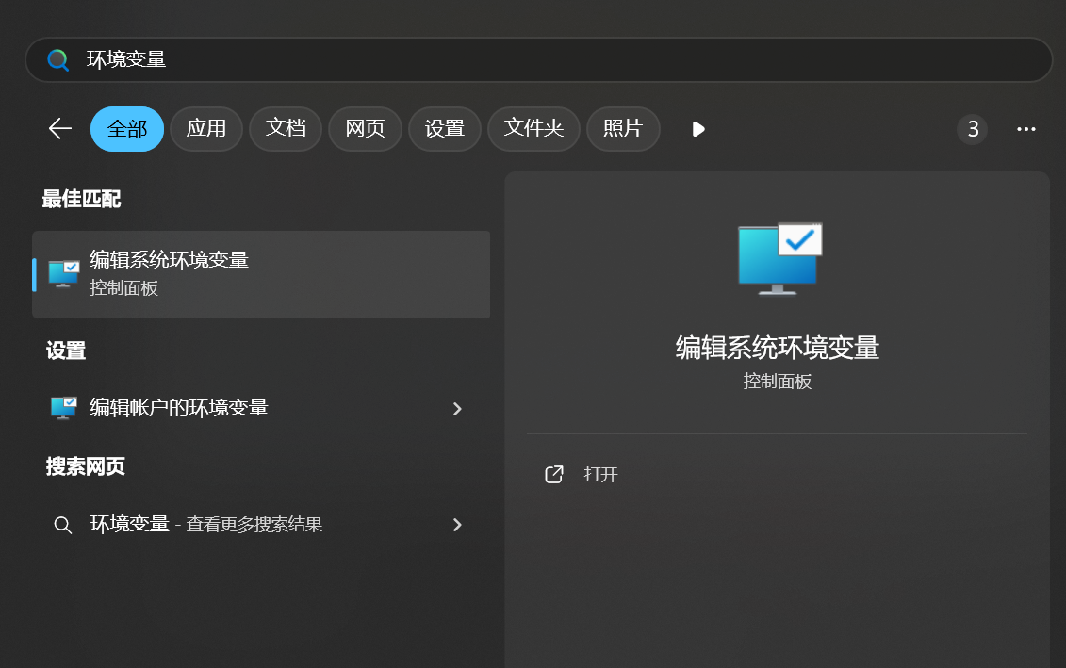Click the back arrow button
The width and height of the screenshot is (1066, 668).
click(x=60, y=129)
